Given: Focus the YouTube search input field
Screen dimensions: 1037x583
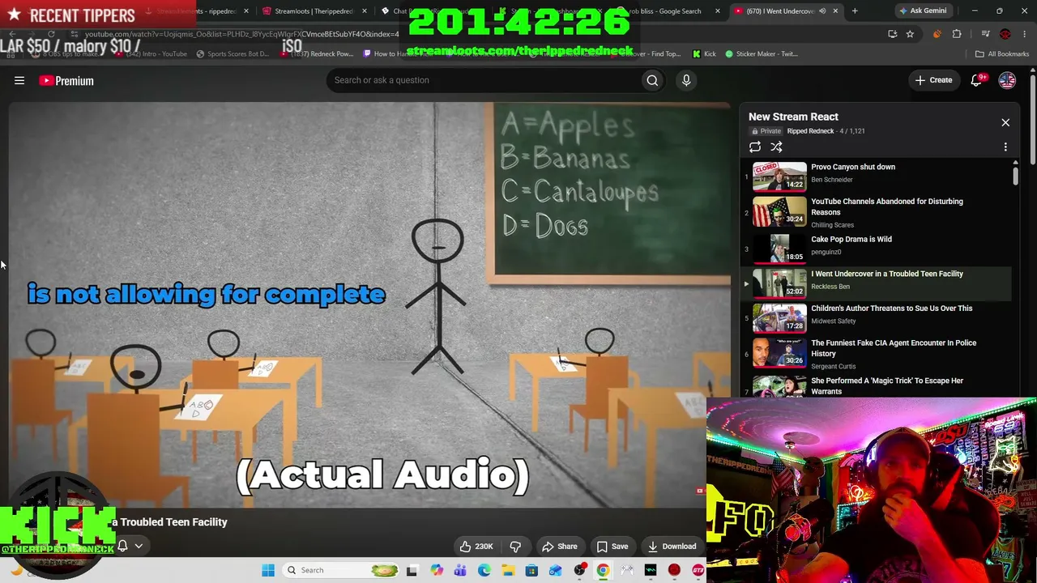Looking at the screenshot, I should click(x=482, y=80).
